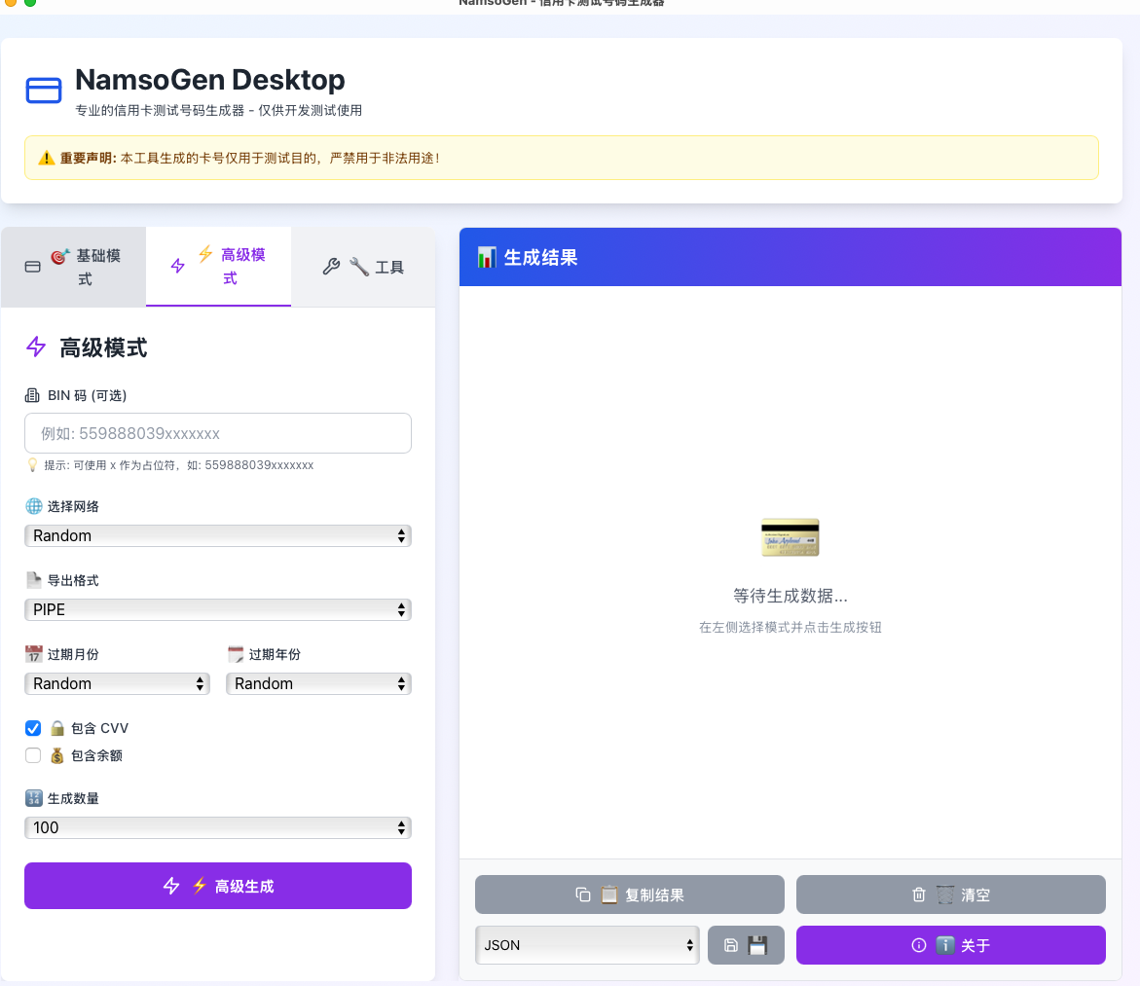Open the JSON save format dropdown
1140x986 pixels.
(587, 945)
